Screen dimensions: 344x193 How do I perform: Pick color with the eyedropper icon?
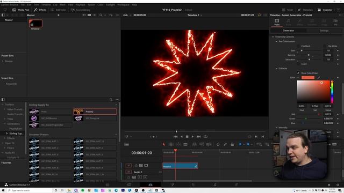coord(319,77)
